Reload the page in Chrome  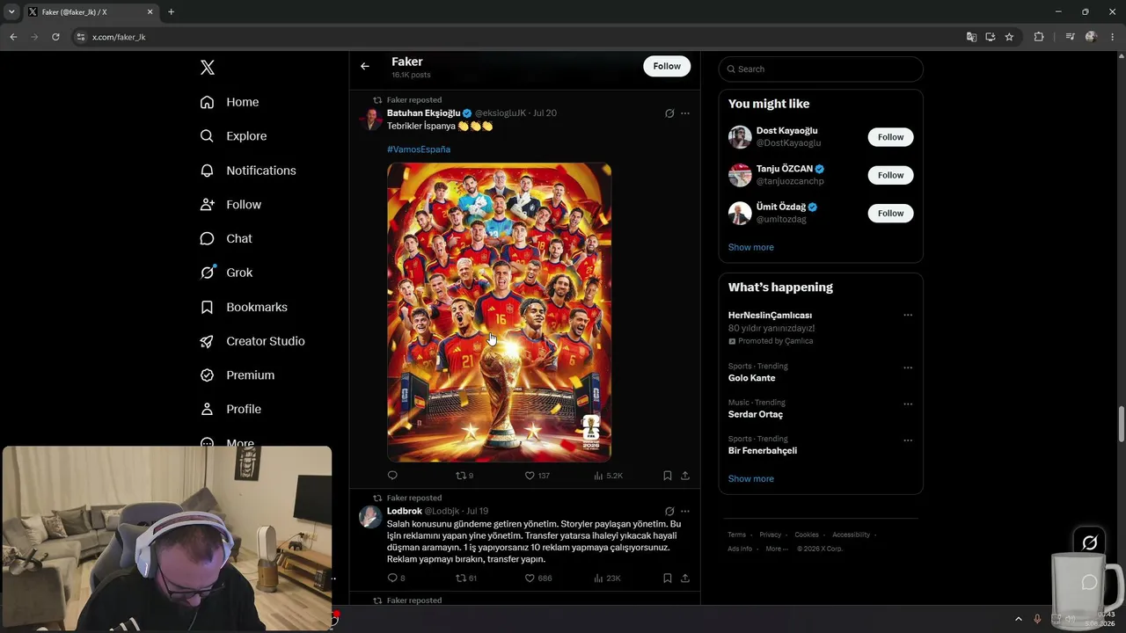pyautogui.click(x=55, y=37)
